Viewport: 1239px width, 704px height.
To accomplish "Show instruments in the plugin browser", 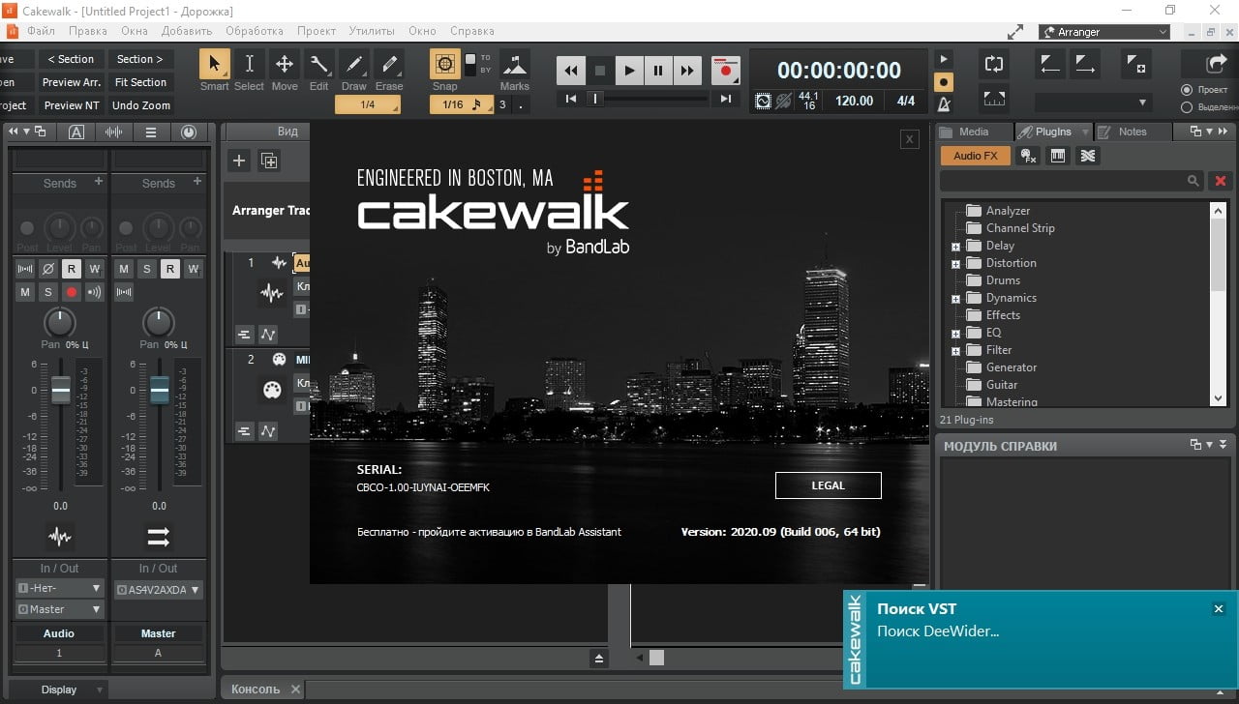I will click(x=1058, y=156).
